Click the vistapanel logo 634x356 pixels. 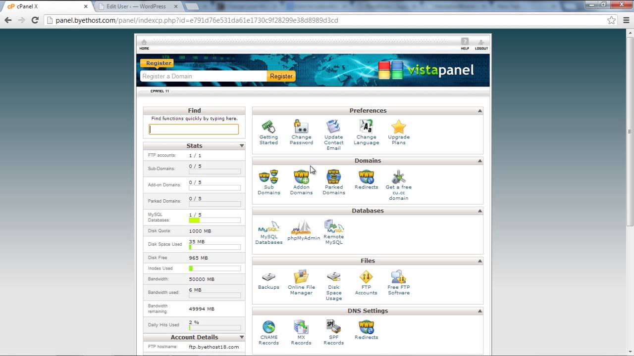[x=426, y=70]
